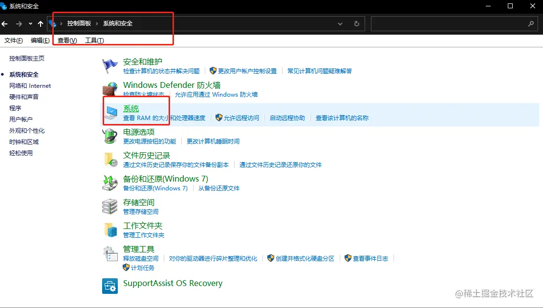Image resolution: width=543 pixels, height=308 pixels.
Task: Click the 文件历史记录 folder clock icon
Action: 110,160
